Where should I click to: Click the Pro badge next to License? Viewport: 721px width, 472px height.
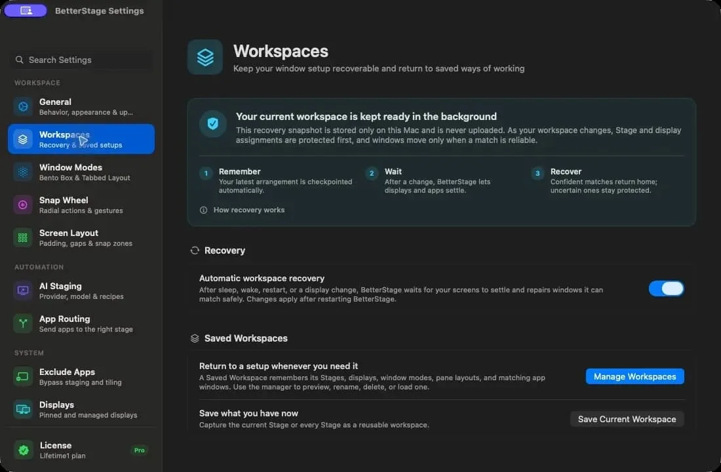click(140, 450)
